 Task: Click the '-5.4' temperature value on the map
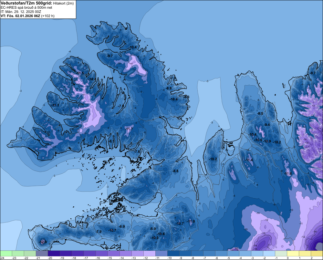pyautogui.click(x=79, y=222)
